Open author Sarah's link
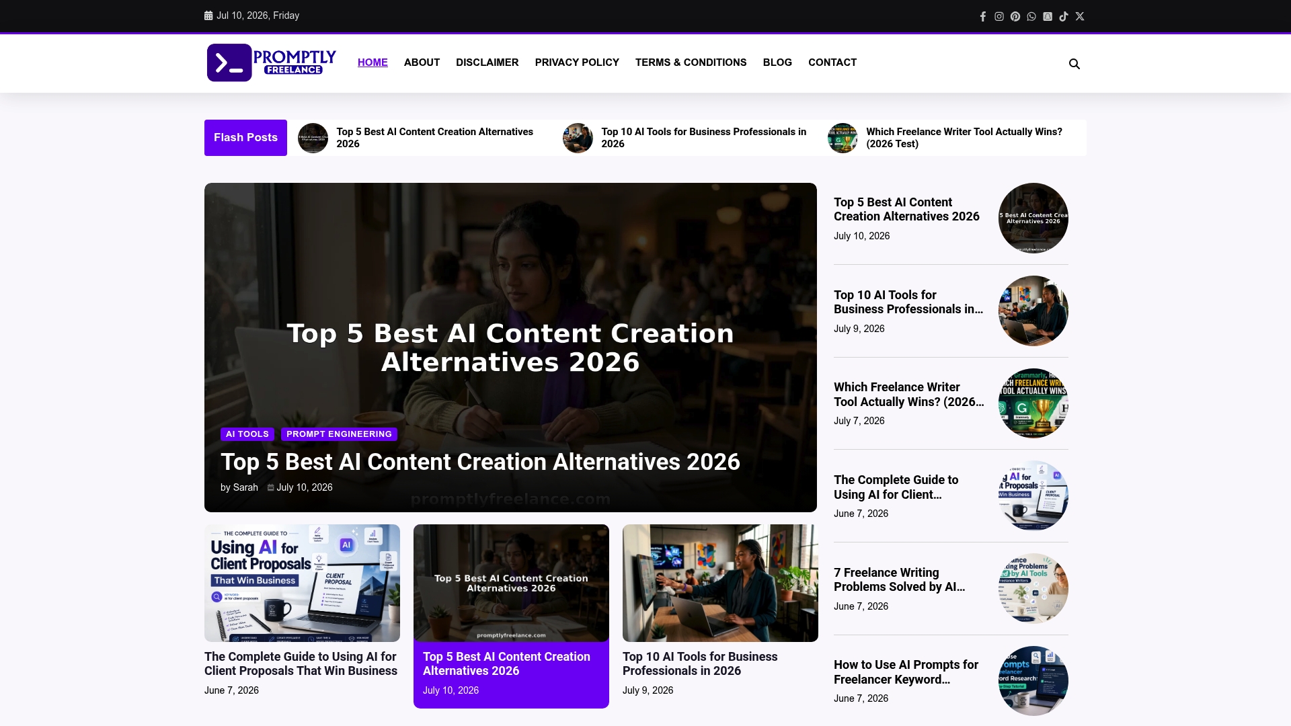Screen dimensions: 1291x726 click(245, 487)
